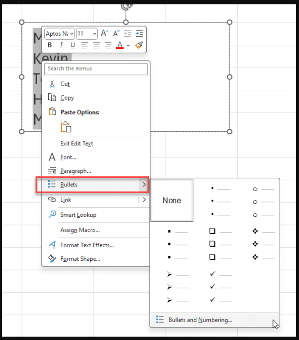Click the top-right text box handle
Viewport: 299px width, 340px height.
(230, 22)
